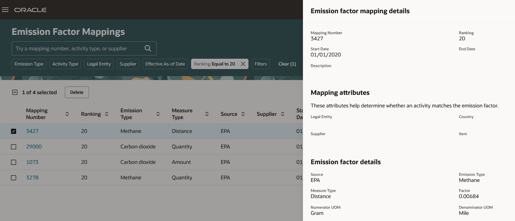Sort by Source column arrows

click(243, 114)
